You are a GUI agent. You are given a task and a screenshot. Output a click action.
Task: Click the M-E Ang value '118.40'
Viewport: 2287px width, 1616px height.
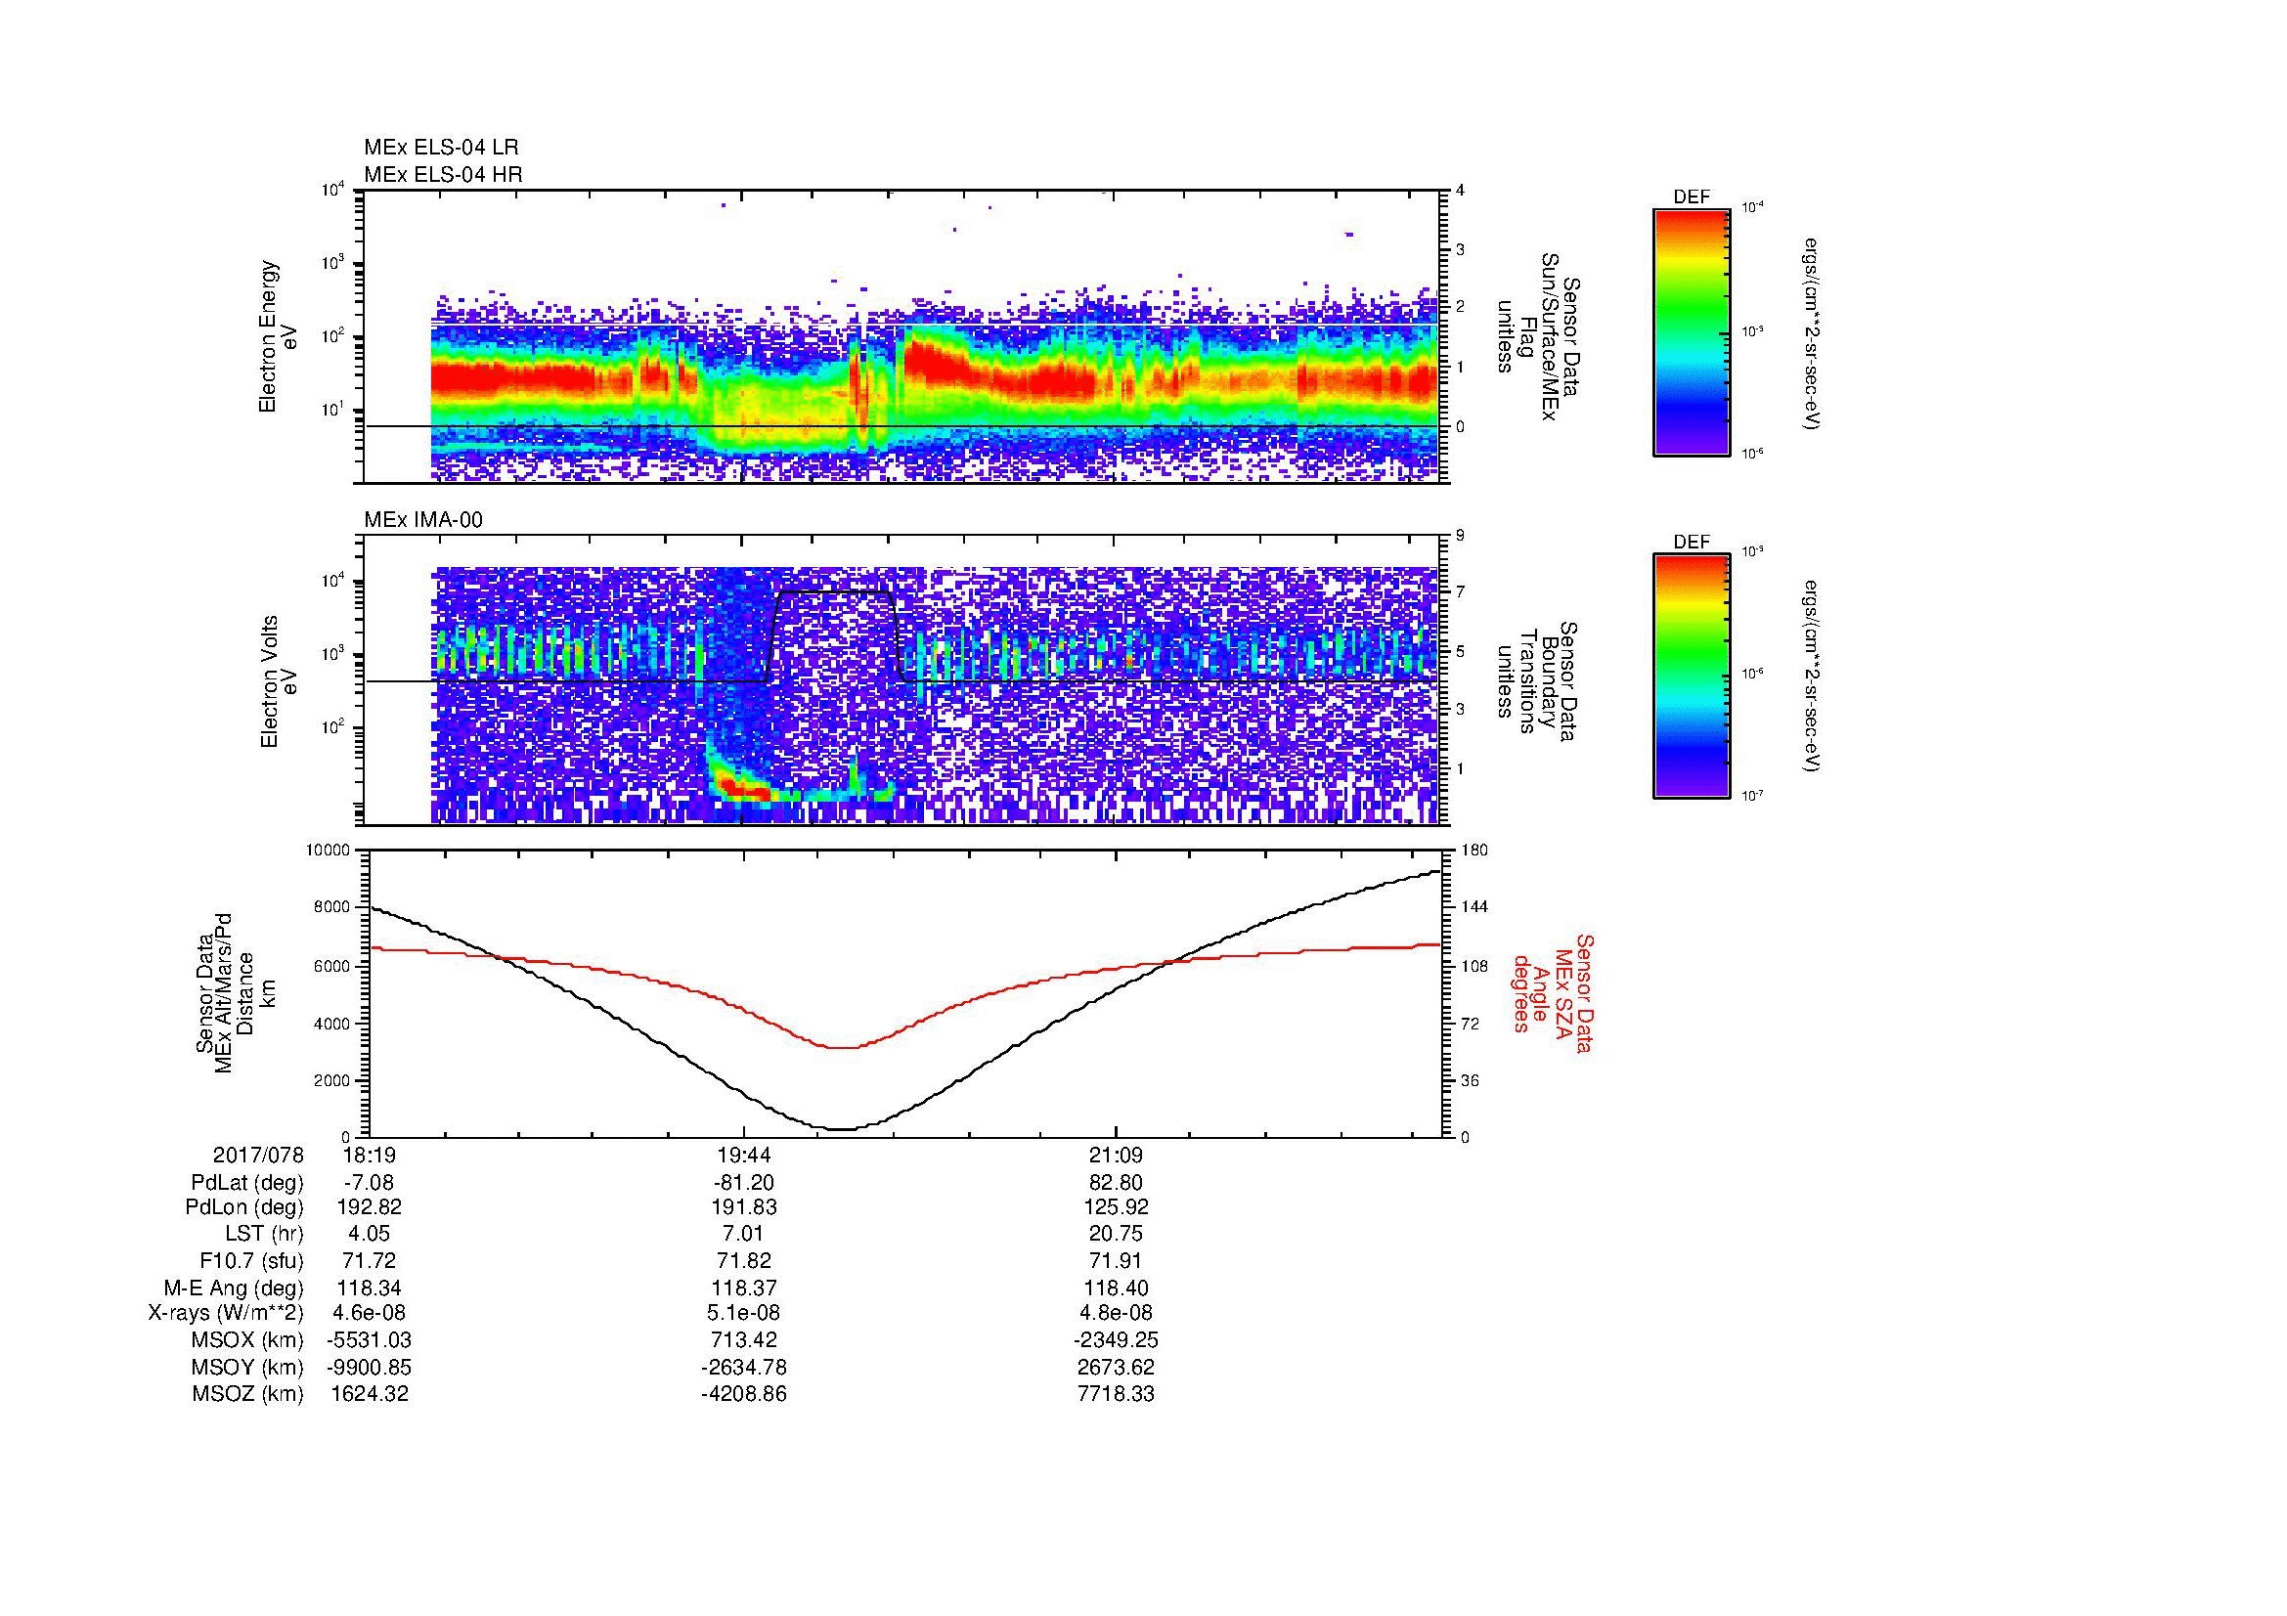[1117, 1288]
